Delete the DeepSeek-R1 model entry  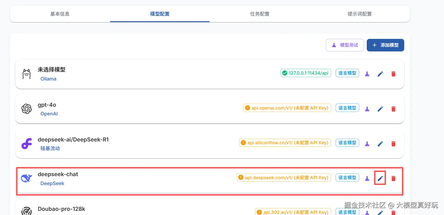tap(393, 144)
